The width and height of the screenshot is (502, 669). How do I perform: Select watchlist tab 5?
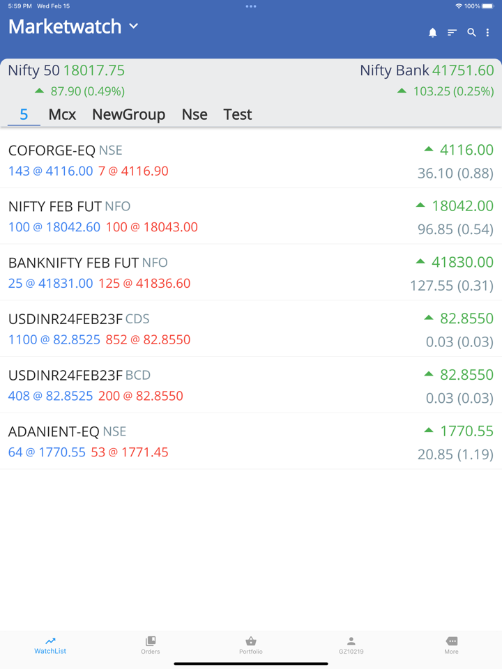[24, 114]
